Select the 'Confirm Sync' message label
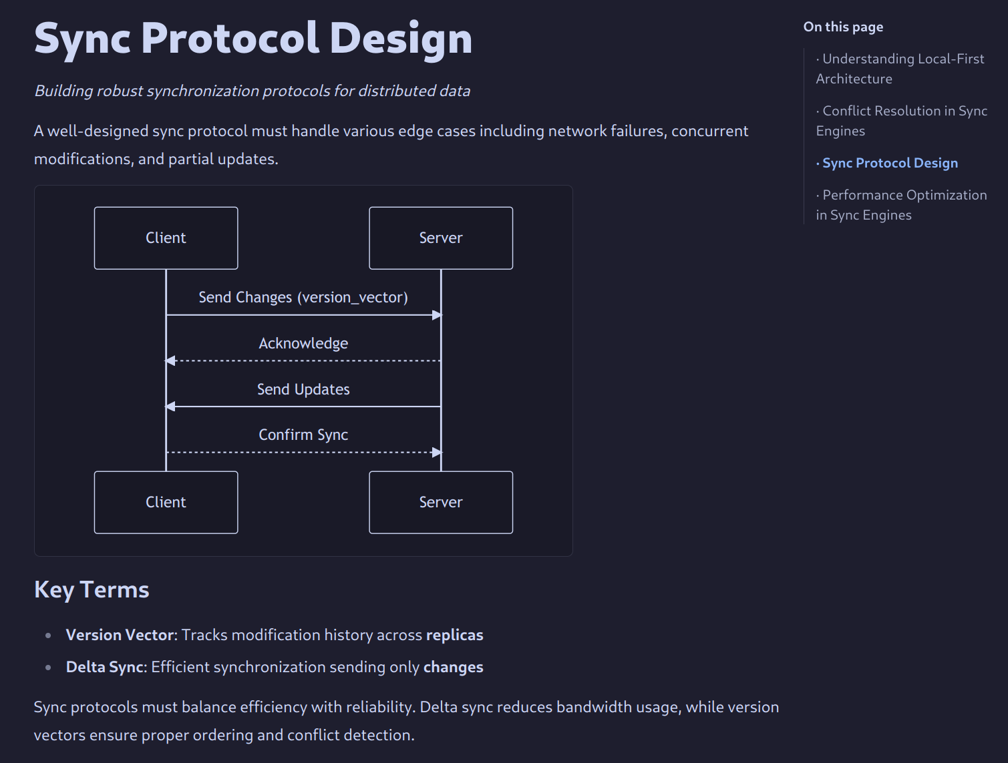 click(303, 435)
